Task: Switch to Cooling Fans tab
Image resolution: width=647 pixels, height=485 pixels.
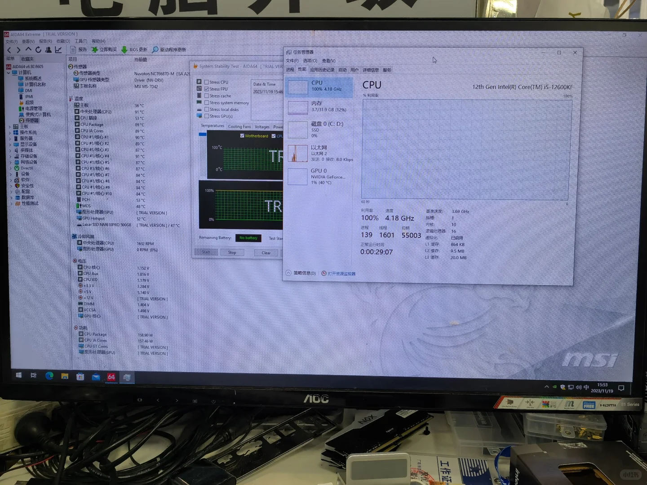Action: click(239, 127)
